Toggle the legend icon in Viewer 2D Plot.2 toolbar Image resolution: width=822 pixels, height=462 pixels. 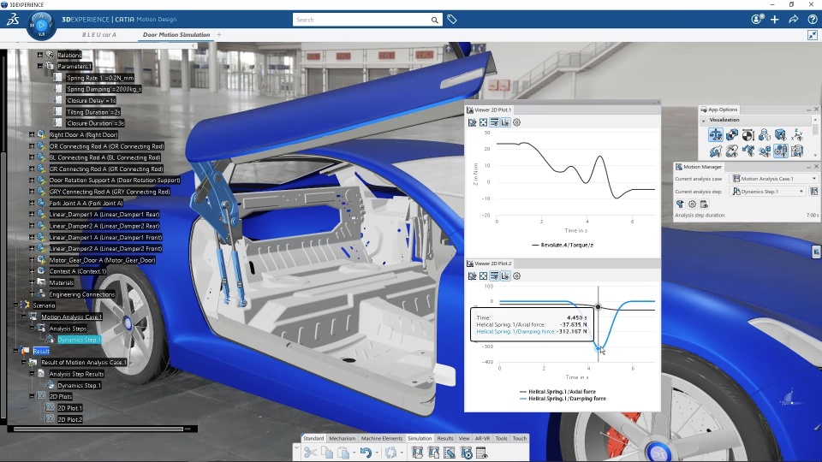point(494,276)
